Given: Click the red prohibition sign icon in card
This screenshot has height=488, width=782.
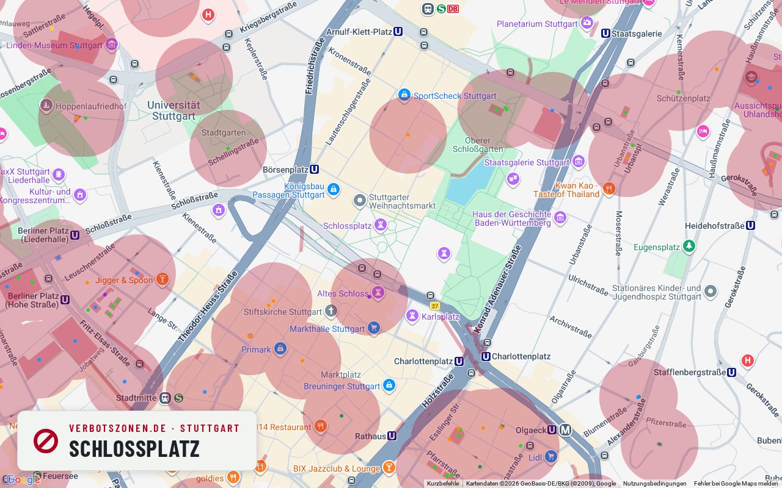Looking at the screenshot, I should (46, 440).
